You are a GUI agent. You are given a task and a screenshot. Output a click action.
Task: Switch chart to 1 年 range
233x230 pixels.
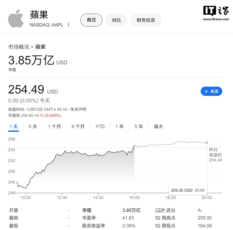tap(120, 127)
